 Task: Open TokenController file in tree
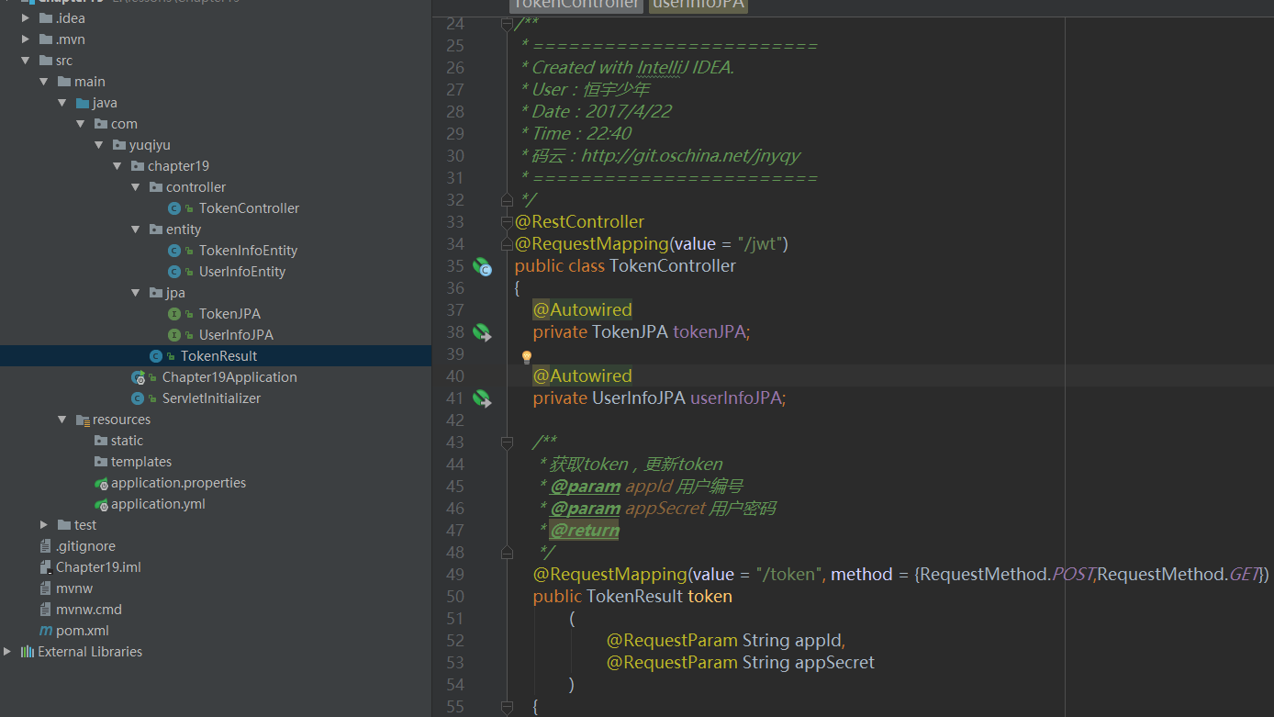click(249, 208)
